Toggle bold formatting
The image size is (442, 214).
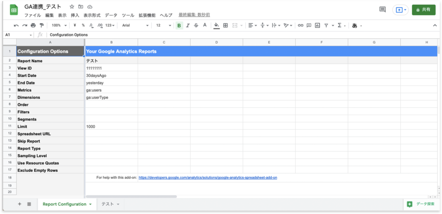pyautogui.click(x=179, y=25)
